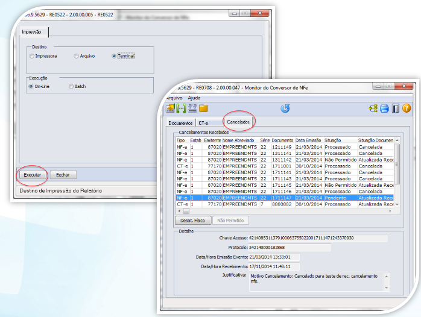Click the yellow hierarchy tree toolbar icon
421x317 pixels.
point(373,108)
